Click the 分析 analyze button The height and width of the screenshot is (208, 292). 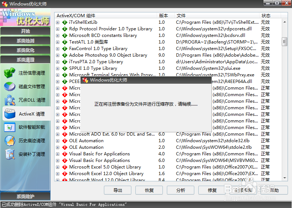tap(180, 190)
